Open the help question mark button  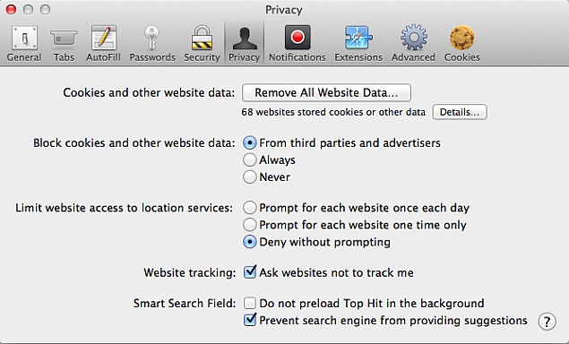[547, 322]
